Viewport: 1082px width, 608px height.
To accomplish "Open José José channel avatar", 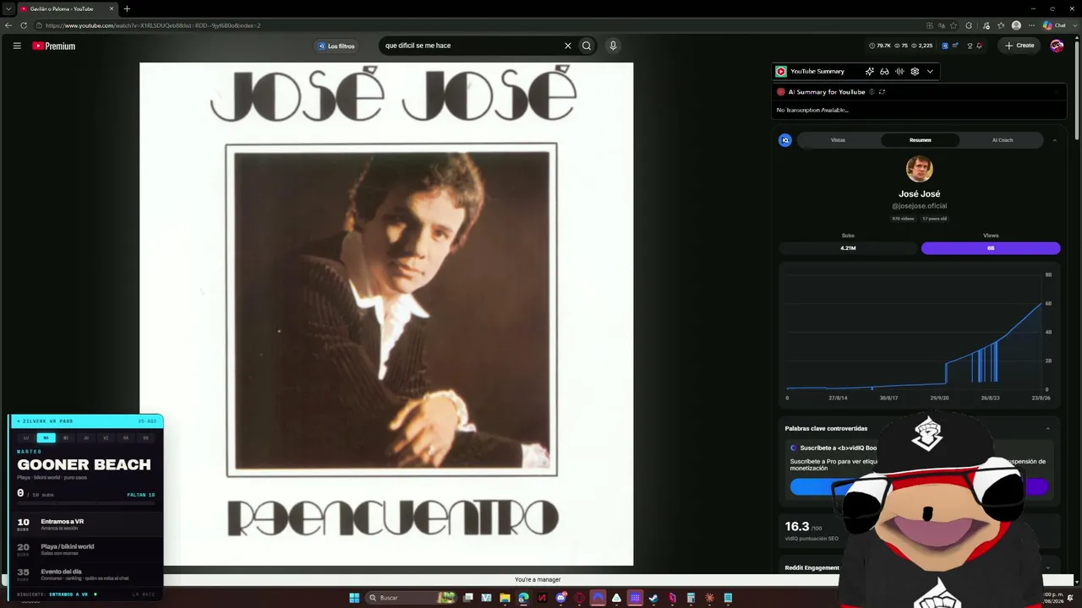I will tap(920, 169).
